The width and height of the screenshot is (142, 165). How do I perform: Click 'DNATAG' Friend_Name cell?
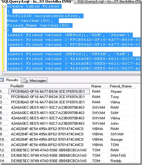122,155
